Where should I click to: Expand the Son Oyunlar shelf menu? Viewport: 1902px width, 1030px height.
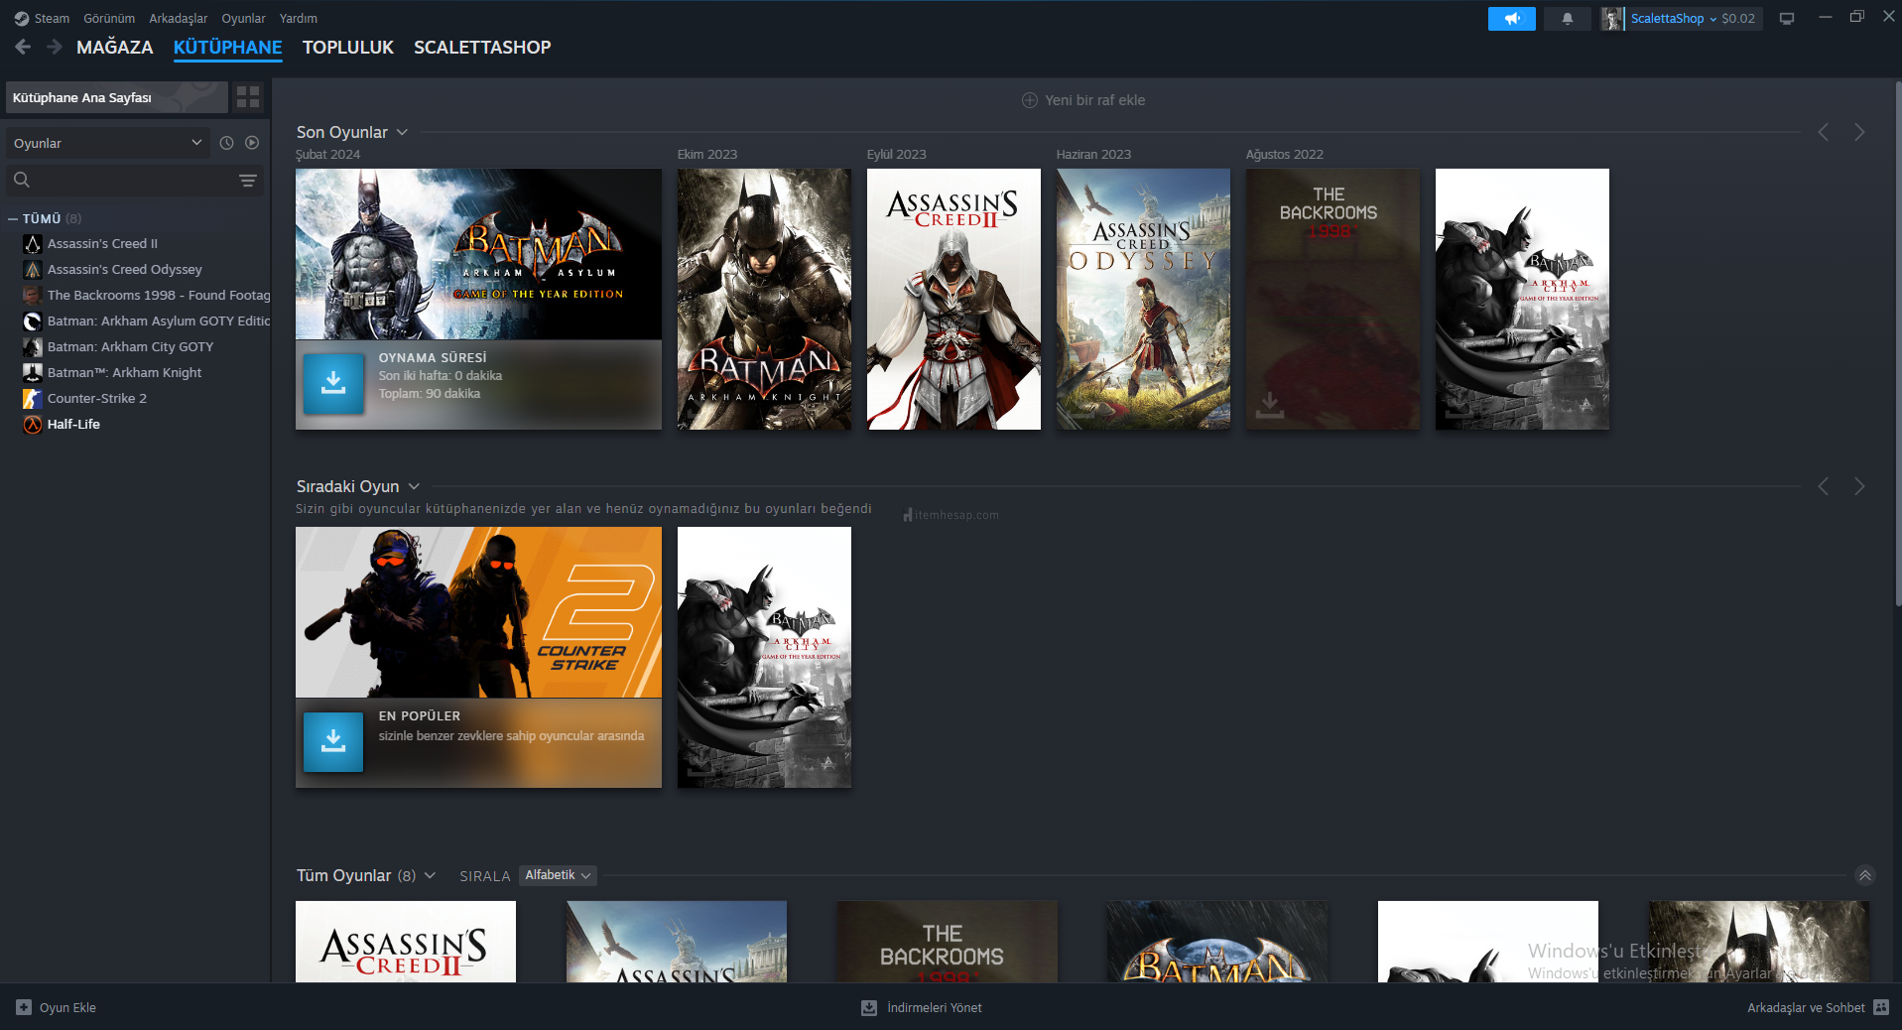tap(402, 132)
